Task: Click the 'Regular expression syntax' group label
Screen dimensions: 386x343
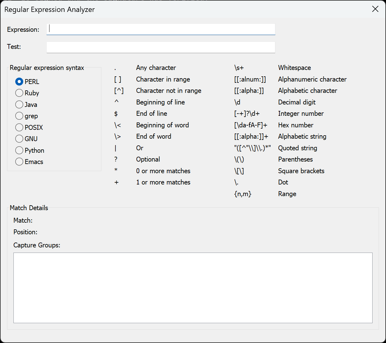Action: (x=47, y=68)
